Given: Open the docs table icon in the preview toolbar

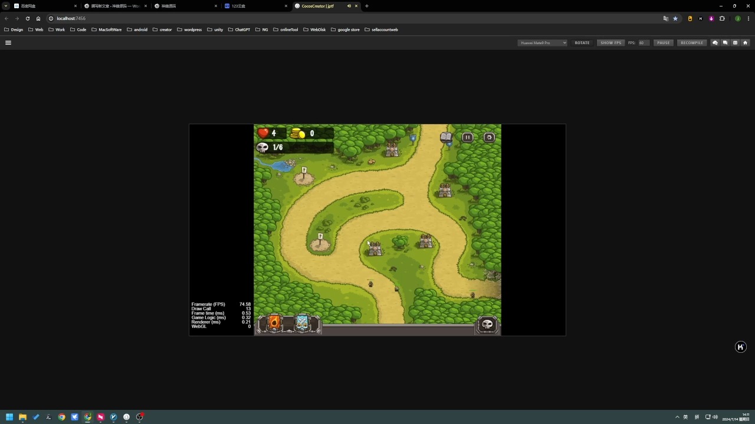Looking at the screenshot, I should click(735, 42).
